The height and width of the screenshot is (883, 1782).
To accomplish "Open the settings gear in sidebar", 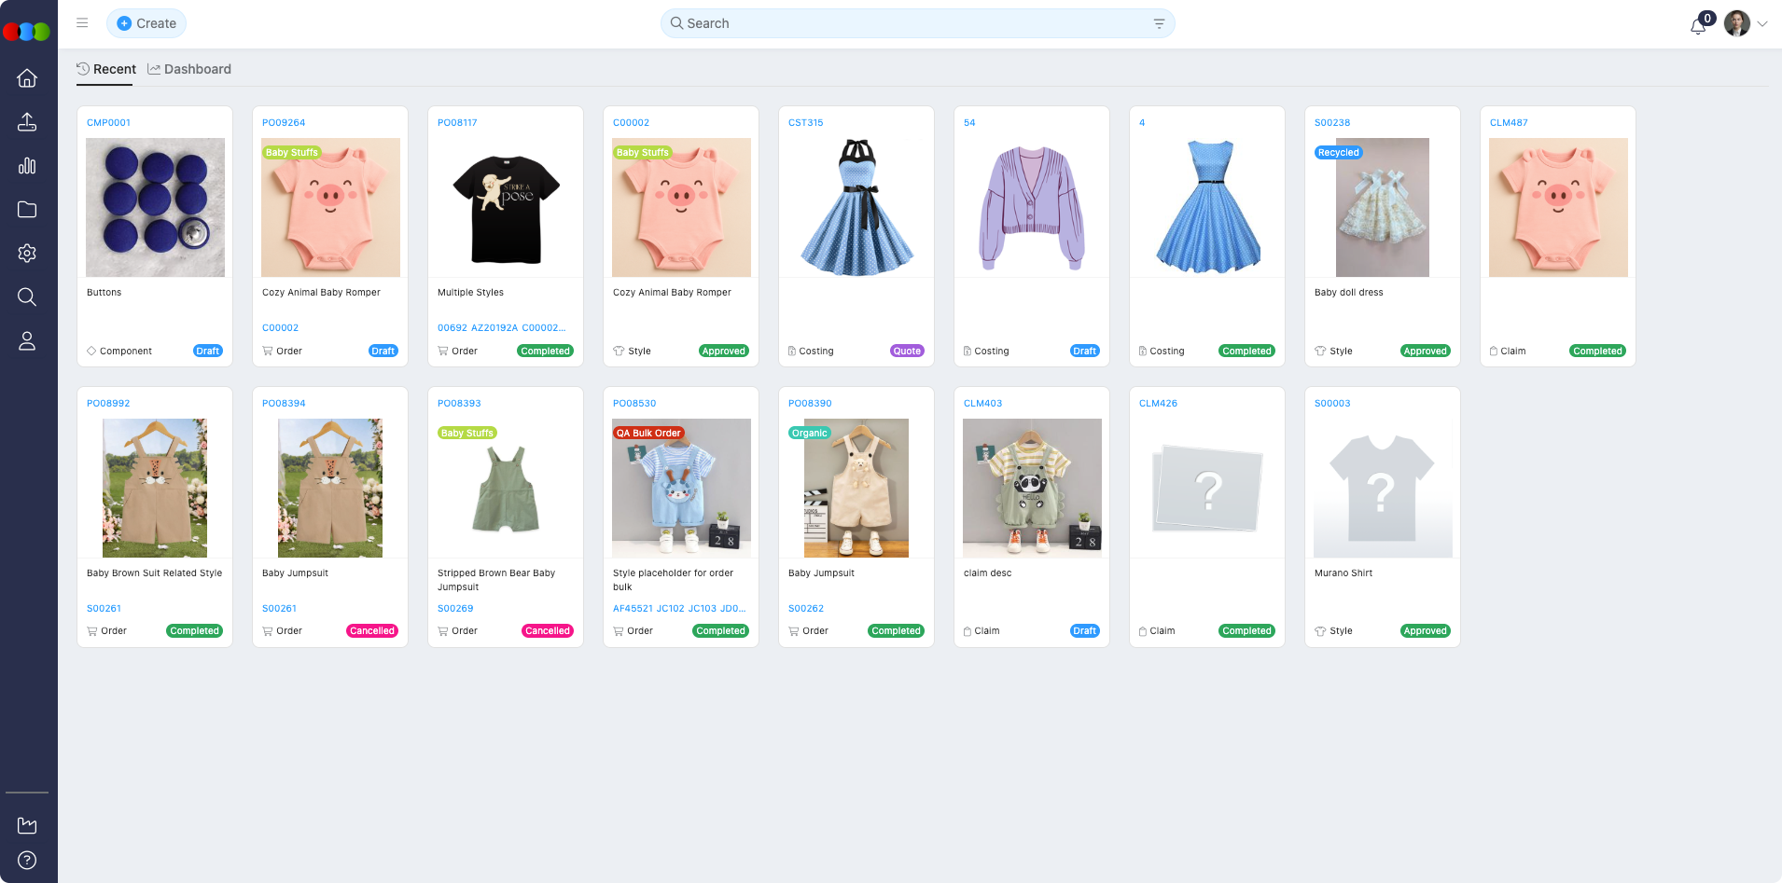I will [27, 254].
